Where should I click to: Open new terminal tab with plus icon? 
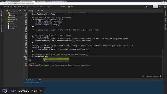point(40,80)
